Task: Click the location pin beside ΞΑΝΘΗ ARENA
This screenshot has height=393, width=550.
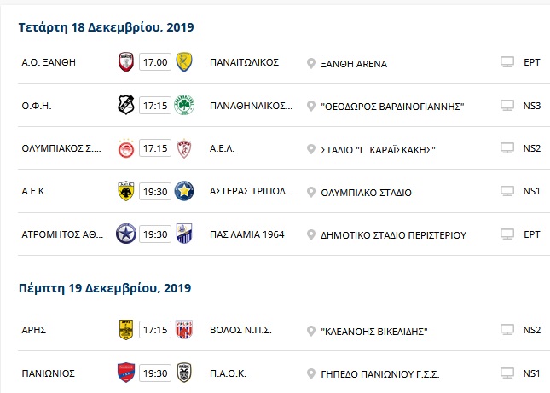Action: [x=310, y=63]
